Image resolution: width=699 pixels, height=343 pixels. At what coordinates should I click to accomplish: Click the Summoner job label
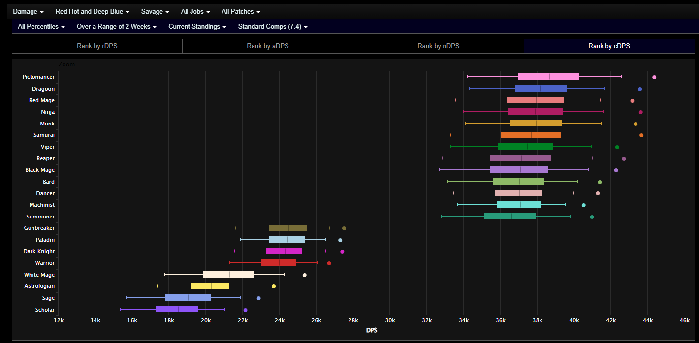(x=40, y=217)
